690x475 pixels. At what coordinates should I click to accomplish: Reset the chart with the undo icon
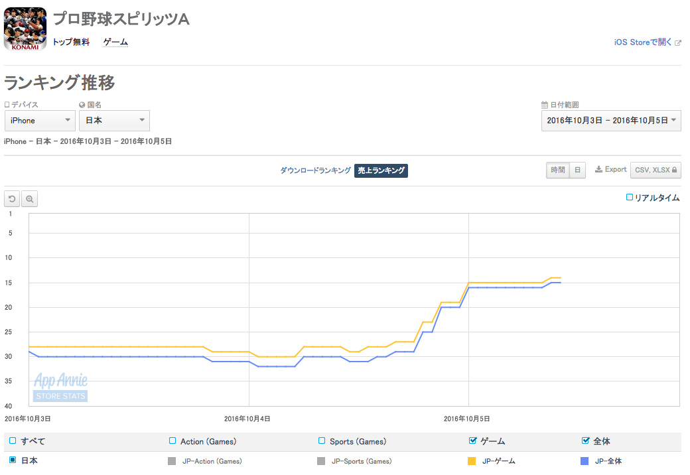[12, 199]
